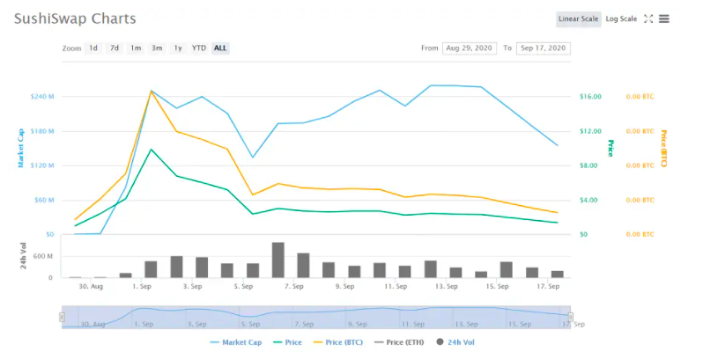Set zoom to YTD

198,48
